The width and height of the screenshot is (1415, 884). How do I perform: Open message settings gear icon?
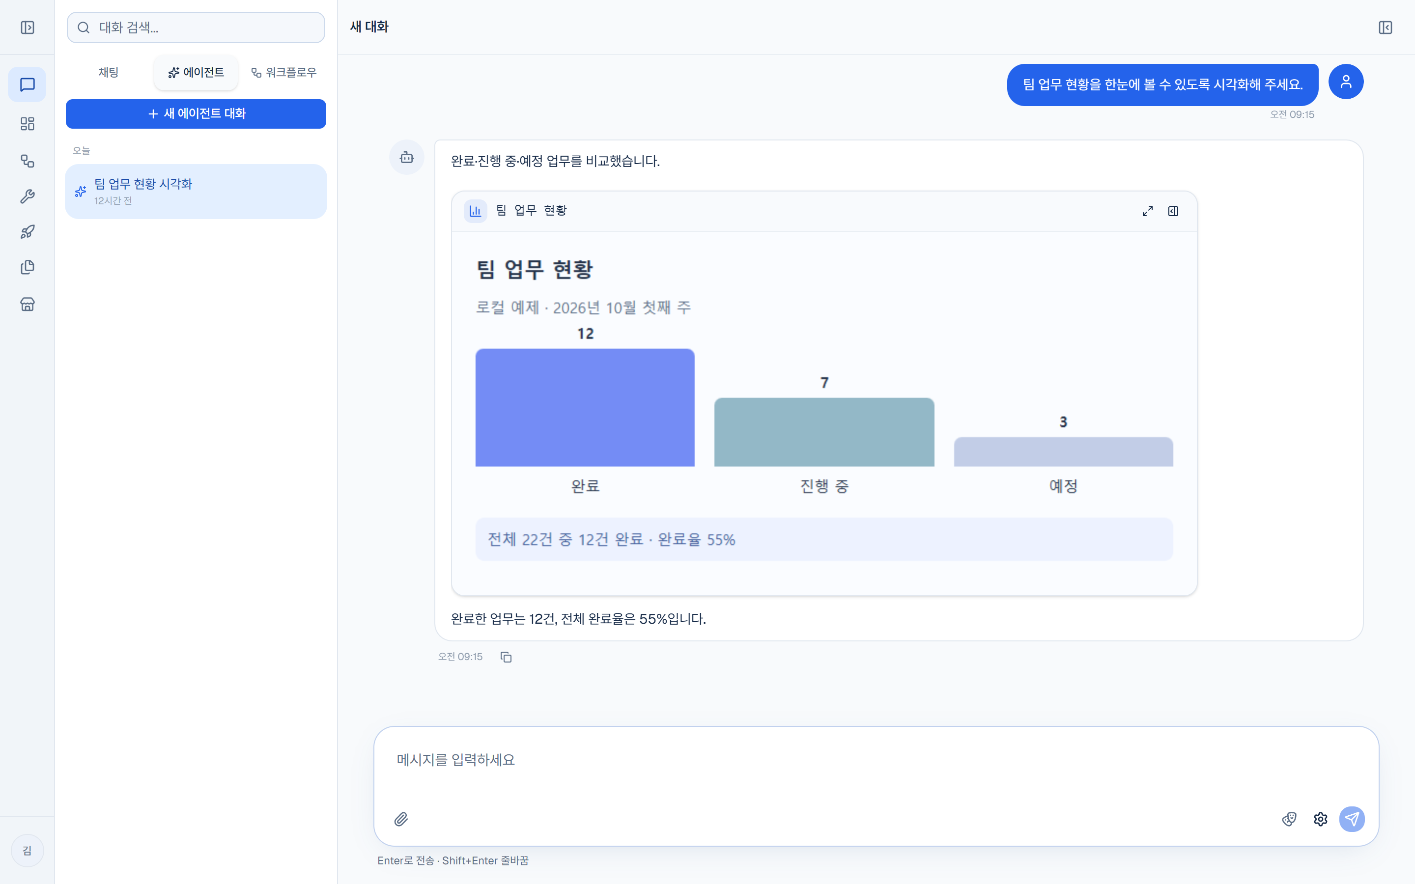[1320, 819]
